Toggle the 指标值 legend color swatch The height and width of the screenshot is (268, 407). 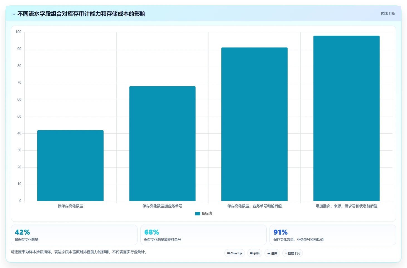click(198, 214)
